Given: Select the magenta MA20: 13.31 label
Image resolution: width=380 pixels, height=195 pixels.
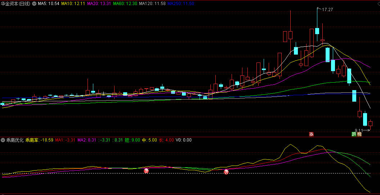Looking at the screenshot, I should 99,4.
